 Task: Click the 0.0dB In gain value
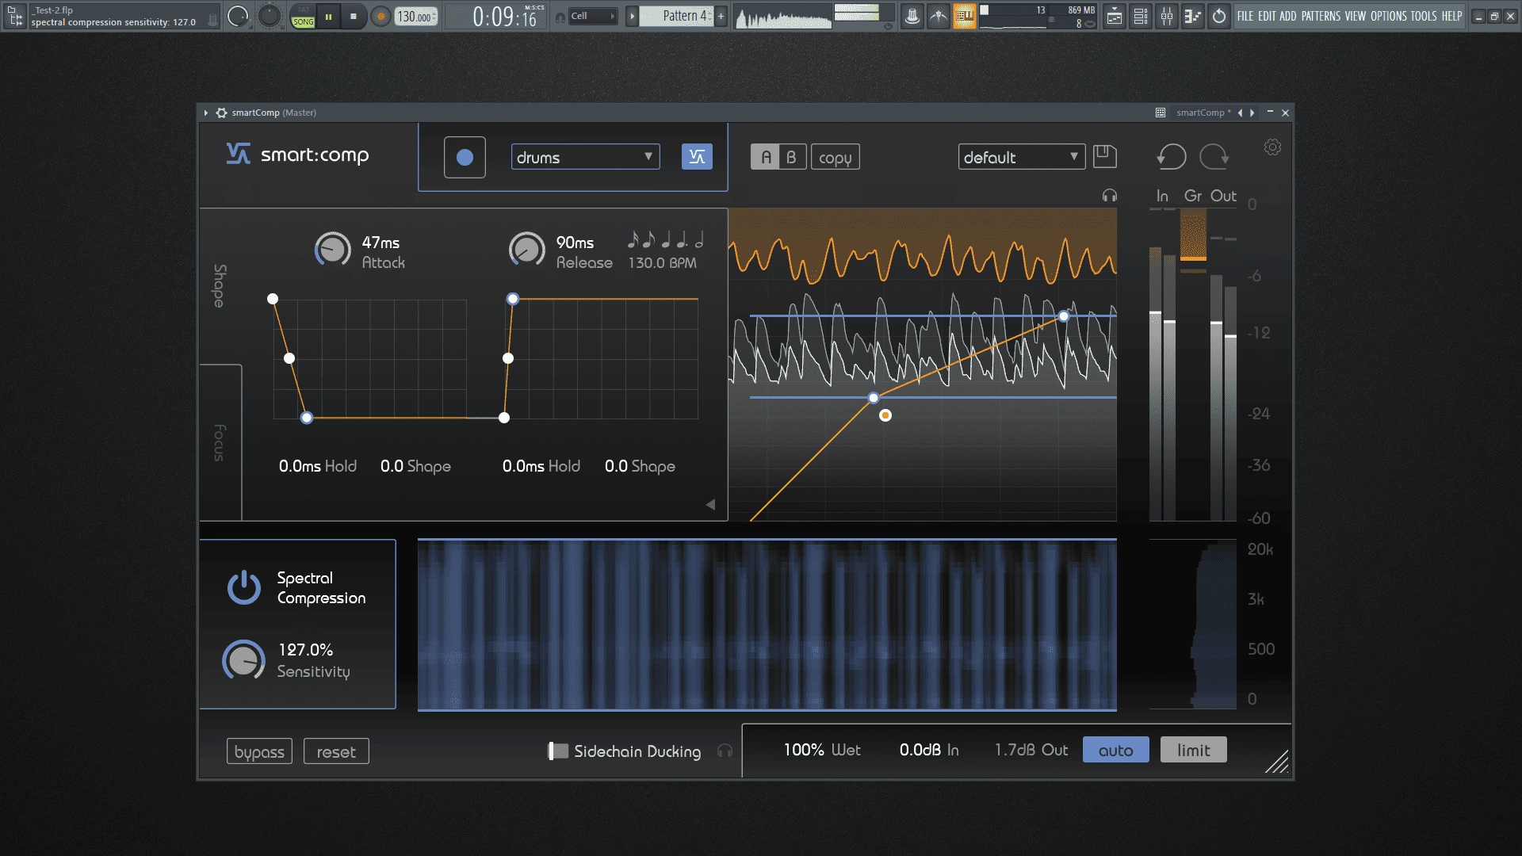(x=920, y=750)
